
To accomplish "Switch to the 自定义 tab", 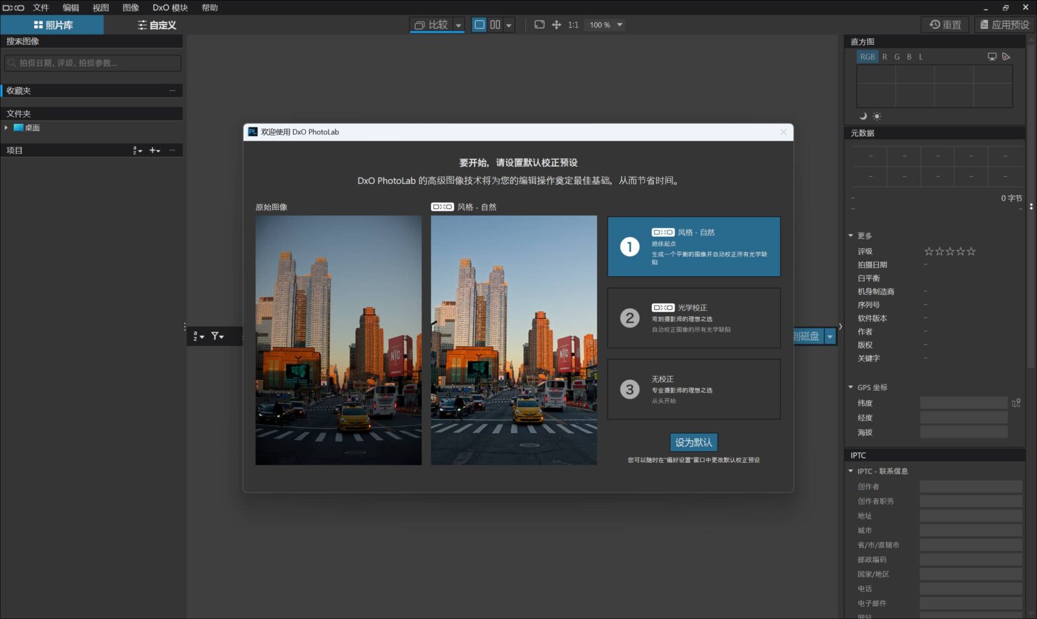I will 156,25.
